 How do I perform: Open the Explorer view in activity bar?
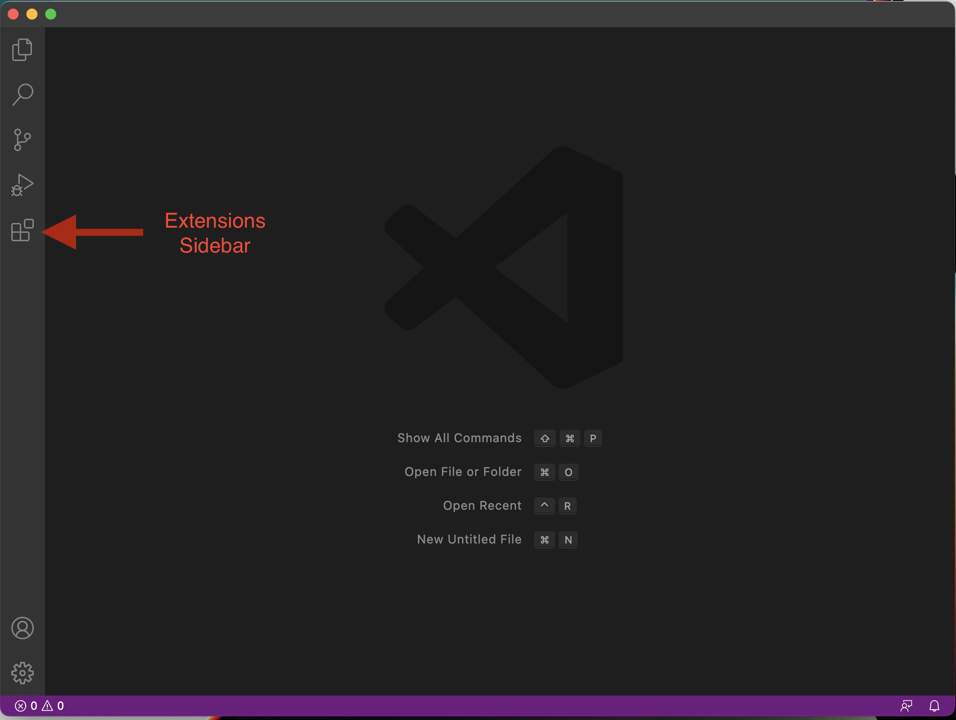point(22,49)
